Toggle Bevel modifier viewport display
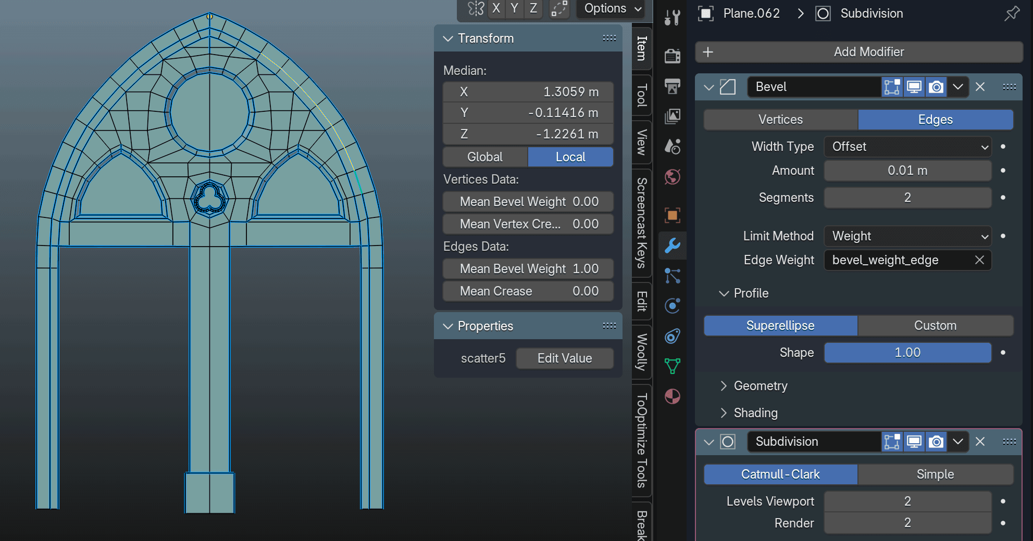1033x541 pixels. 914,87
